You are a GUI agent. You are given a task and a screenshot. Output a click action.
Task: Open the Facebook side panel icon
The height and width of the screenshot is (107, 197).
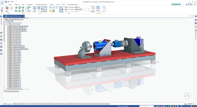(196, 23)
